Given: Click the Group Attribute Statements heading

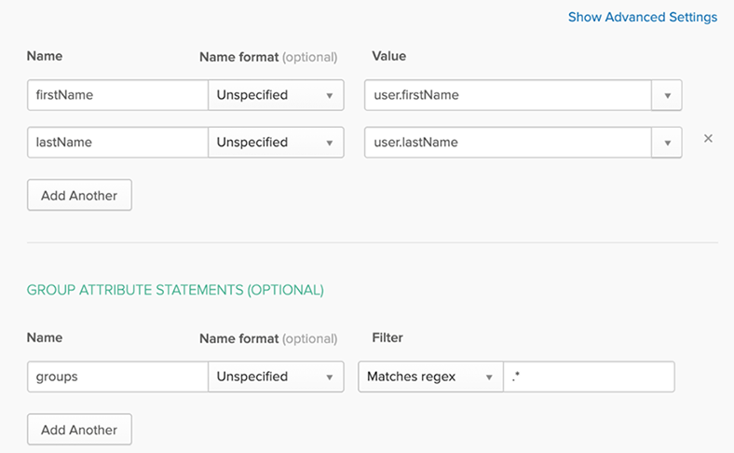Looking at the screenshot, I should tap(175, 290).
